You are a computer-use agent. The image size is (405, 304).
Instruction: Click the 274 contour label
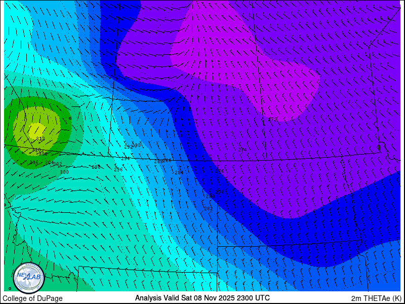click(x=242, y=149)
